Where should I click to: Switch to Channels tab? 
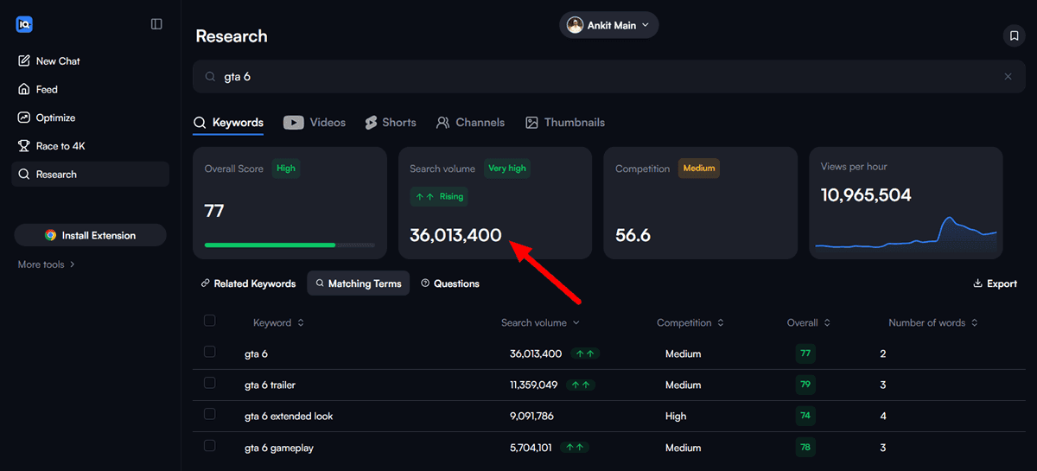(x=470, y=123)
